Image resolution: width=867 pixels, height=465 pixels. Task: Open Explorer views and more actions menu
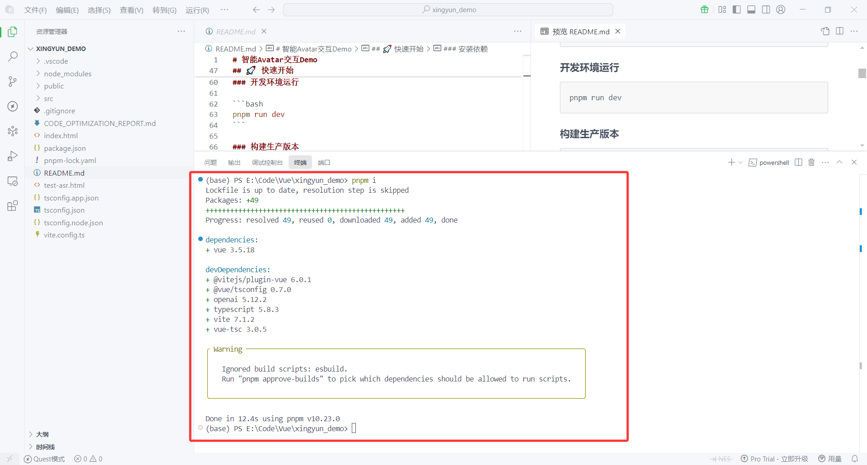[x=181, y=31]
